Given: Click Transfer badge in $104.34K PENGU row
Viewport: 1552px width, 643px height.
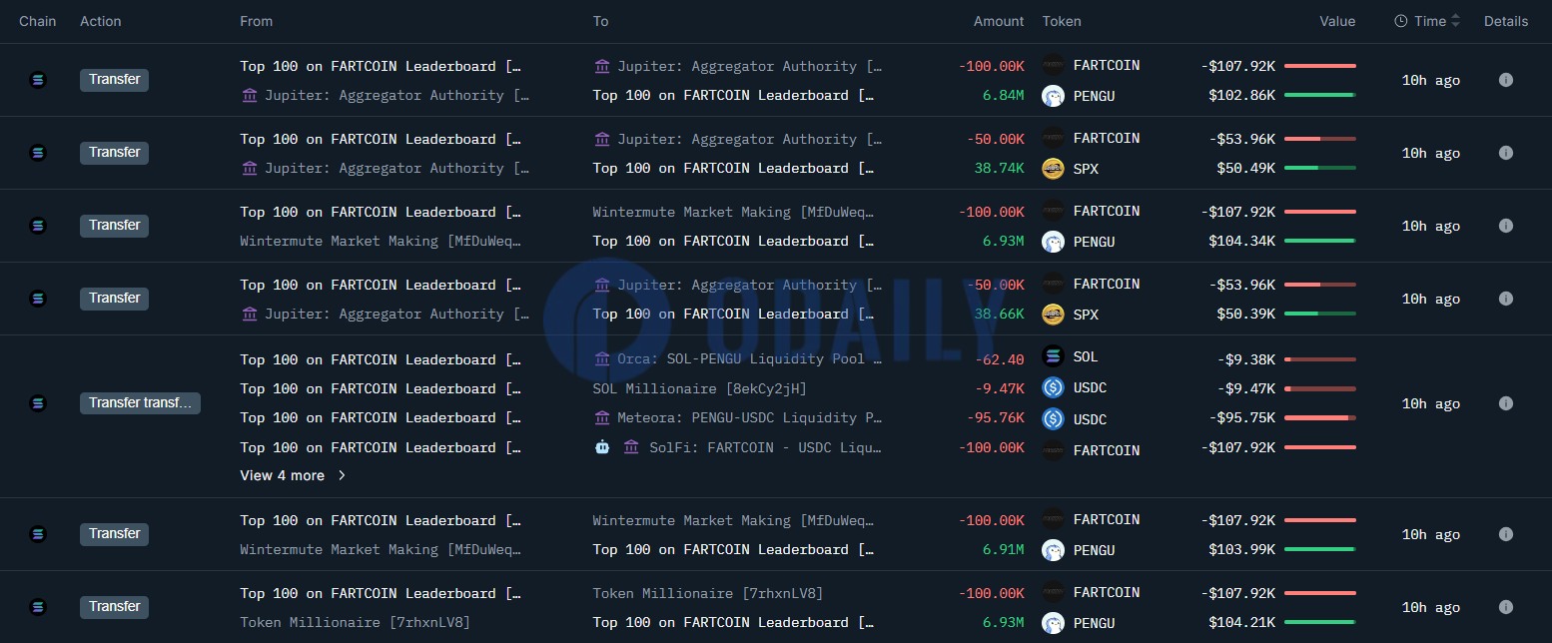Looking at the screenshot, I should (x=114, y=226).
